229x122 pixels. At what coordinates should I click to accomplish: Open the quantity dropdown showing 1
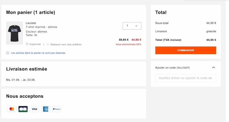coord(132,26)
